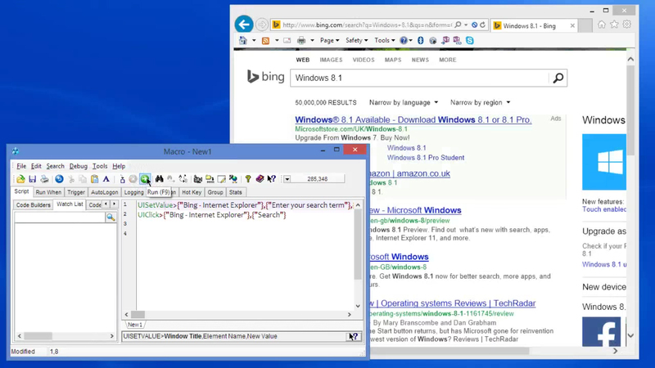Click the magnifier search icon in Watch List
This screenshot has width=655, height=368.
(111, 218)
